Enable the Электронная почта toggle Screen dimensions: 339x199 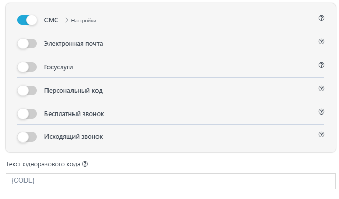(27, 44)
